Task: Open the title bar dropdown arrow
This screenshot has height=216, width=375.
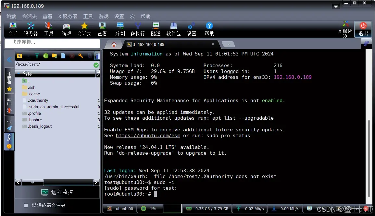Action: coord(336,6)
